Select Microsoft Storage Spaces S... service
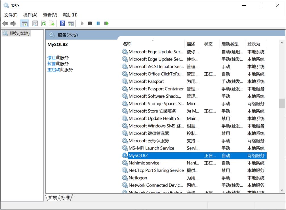This screenshot has width=286, height=210. tap(194, 103)
